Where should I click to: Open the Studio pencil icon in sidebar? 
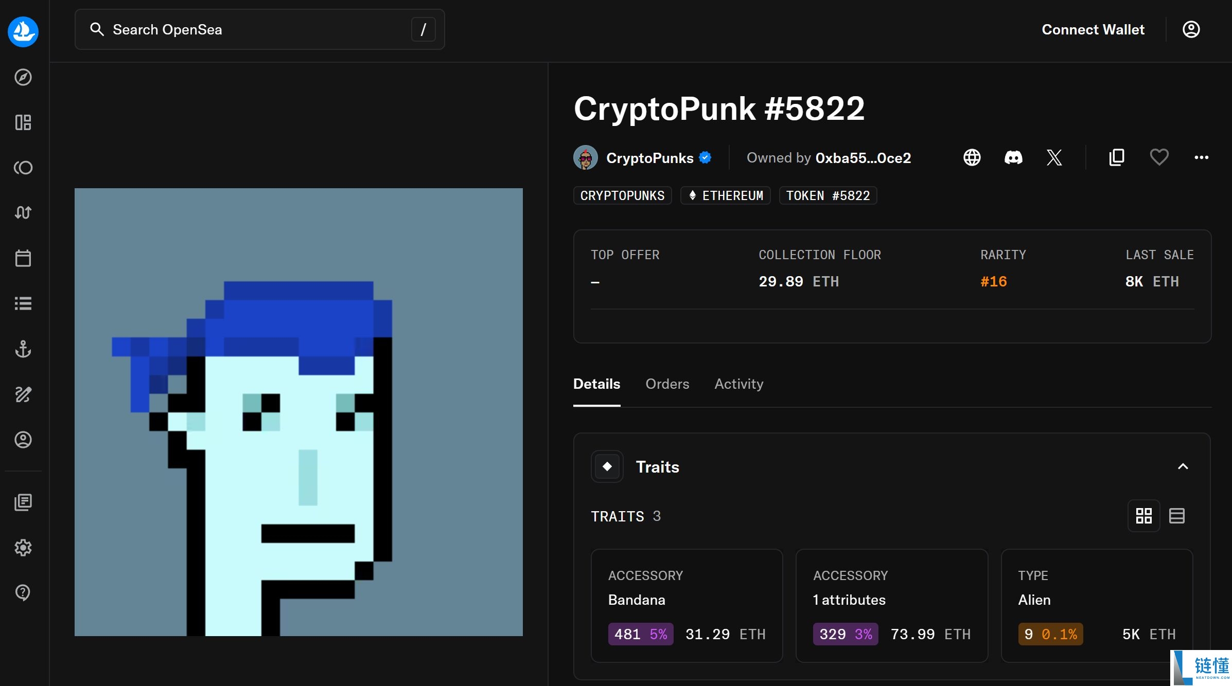(x=23, y=394)
